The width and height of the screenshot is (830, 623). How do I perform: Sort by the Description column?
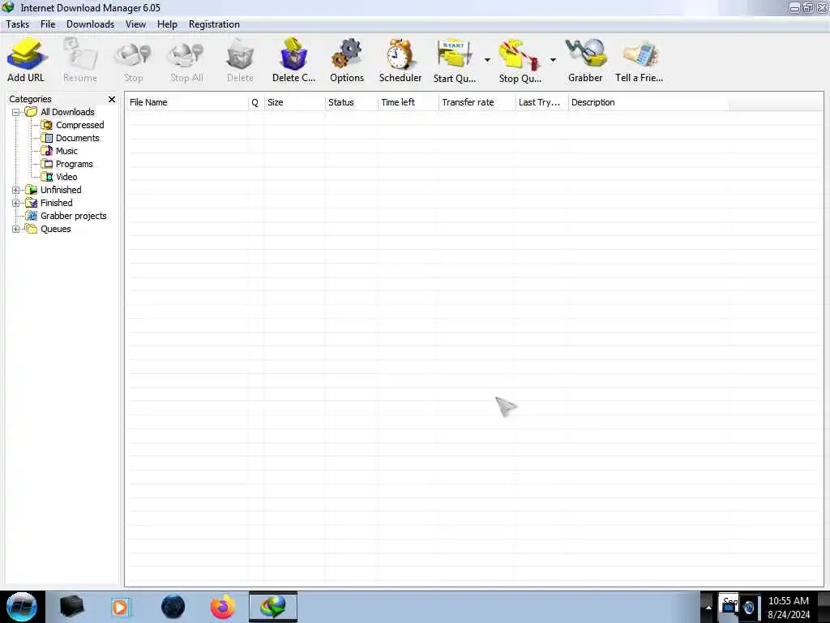tap(649, 102)
